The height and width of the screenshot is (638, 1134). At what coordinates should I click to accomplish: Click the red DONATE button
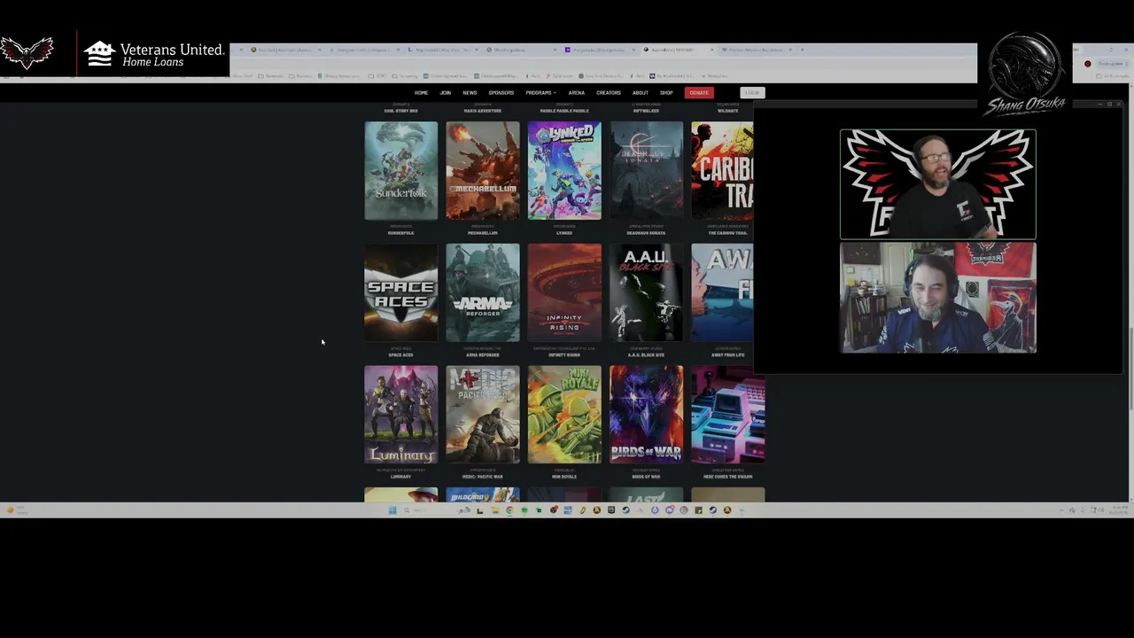(x=698, y=93)
